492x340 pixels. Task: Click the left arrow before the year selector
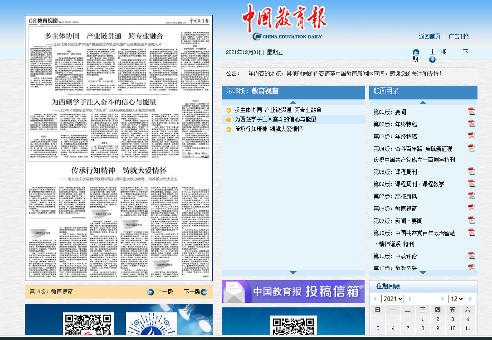[x=375, y=299]
